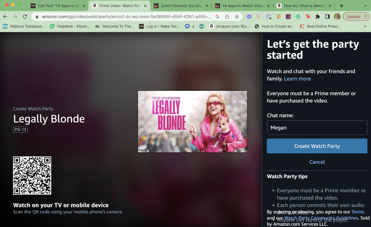Click the PG-13 rating badge
The image size is (371, 227).
point(20,129)
